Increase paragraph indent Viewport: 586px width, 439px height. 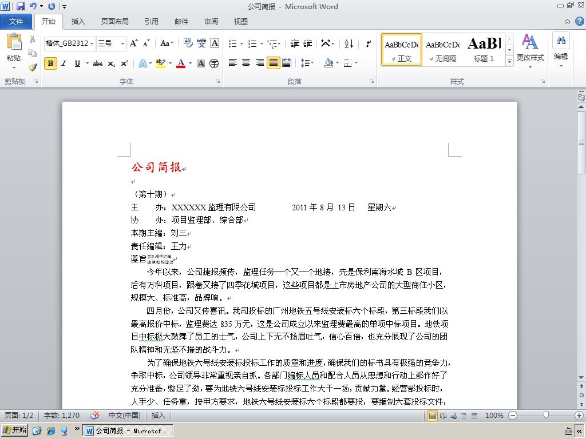coord(307,43)
